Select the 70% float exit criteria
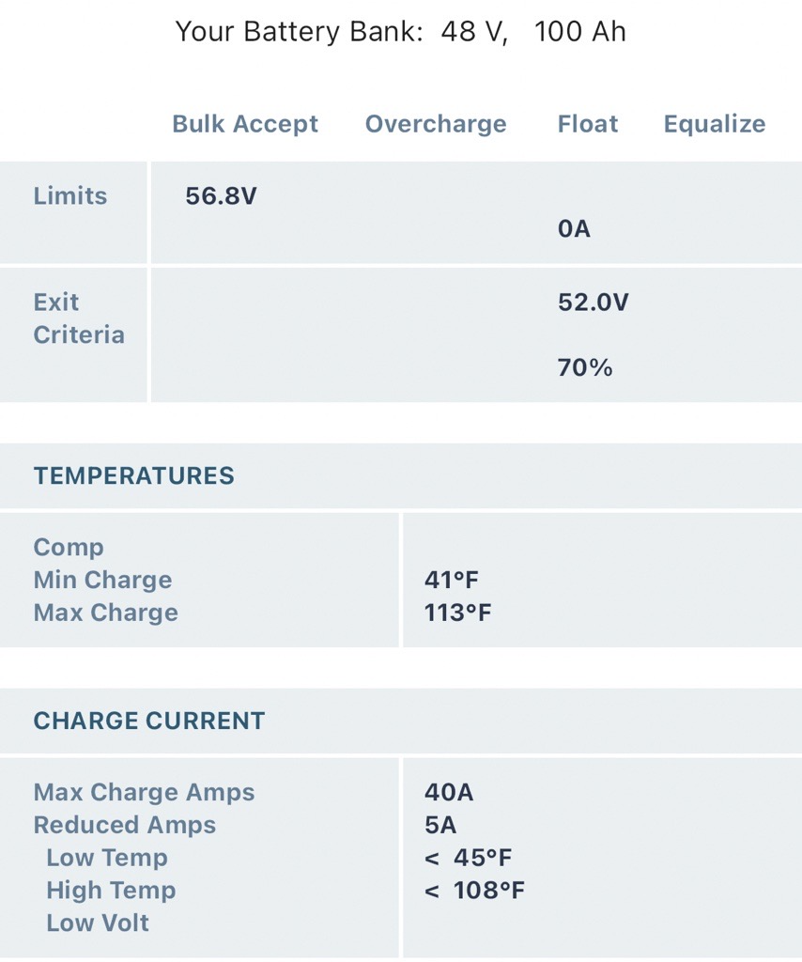 tap(585, 367)
